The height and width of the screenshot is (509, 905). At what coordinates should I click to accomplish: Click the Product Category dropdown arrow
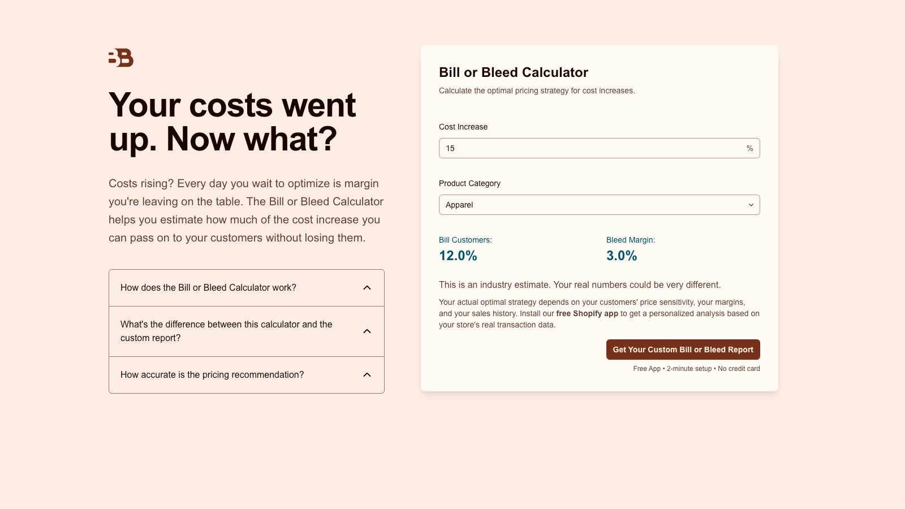click(751, 205)
